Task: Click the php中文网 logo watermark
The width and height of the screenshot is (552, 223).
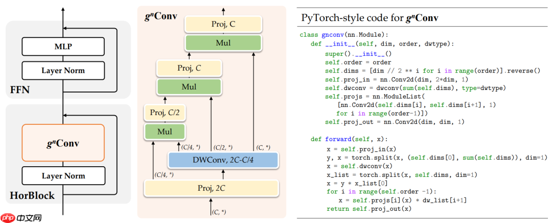Action: [x=22, y=218]
